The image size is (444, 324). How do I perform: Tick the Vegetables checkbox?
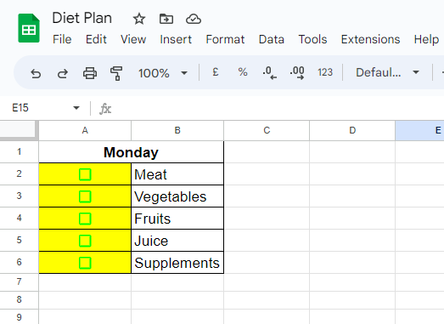[85, 196]
